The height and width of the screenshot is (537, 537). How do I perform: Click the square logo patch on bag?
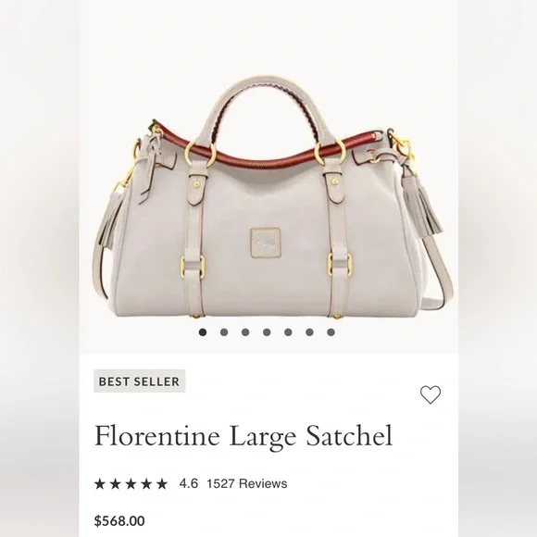[266, 243]
